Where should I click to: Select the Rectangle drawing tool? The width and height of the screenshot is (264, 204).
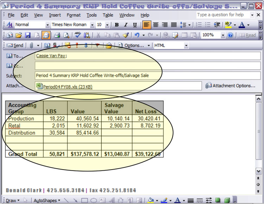[x=84, y=200]
